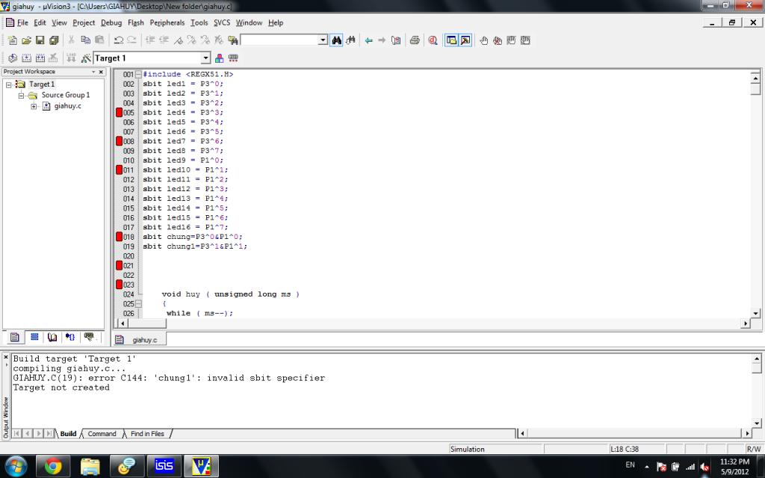The width and height of the screenshot is (765, 478).
Task: Switch to Regs tab in workspace panel
Action: click(x=34, y=337)
